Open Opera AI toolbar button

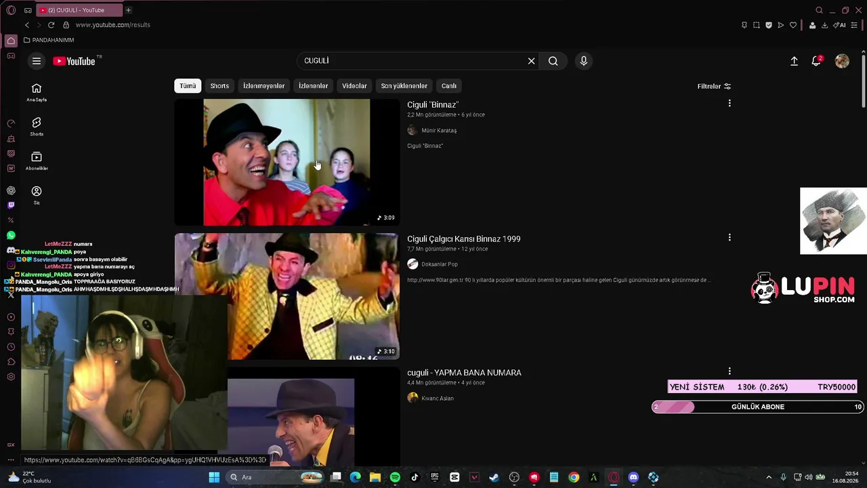pos(839,25)
